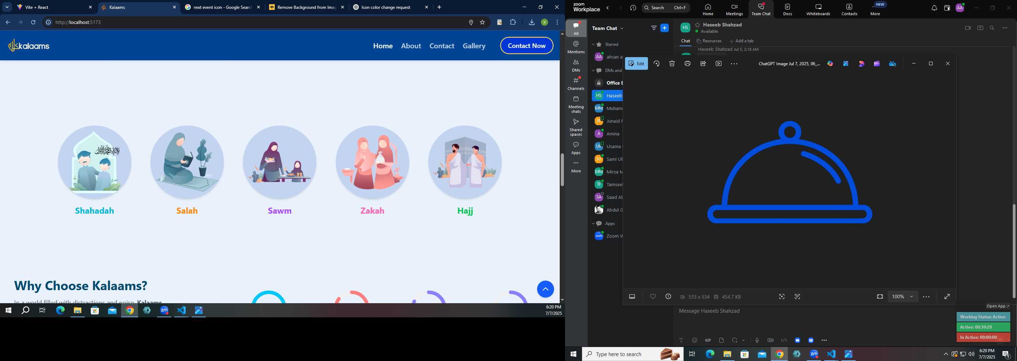This screenshot has width=1017, height=361.
Task: Click the Hajj illustration thumbnail
Action: [465, 162]
